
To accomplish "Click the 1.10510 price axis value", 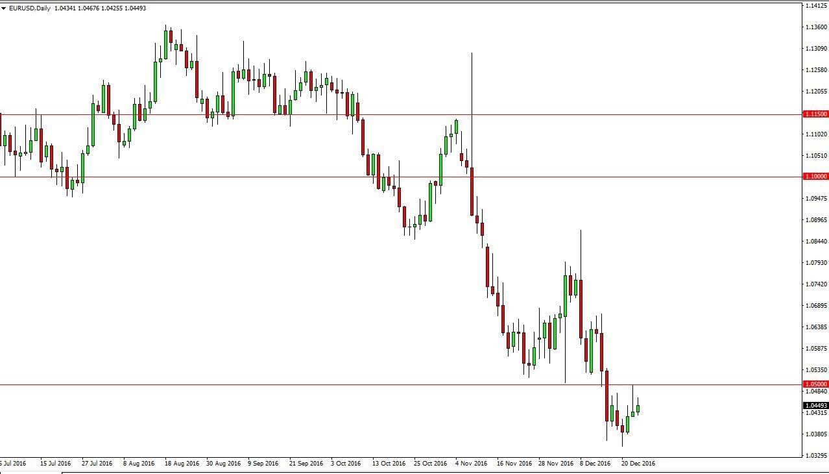I will click(815, 156).
